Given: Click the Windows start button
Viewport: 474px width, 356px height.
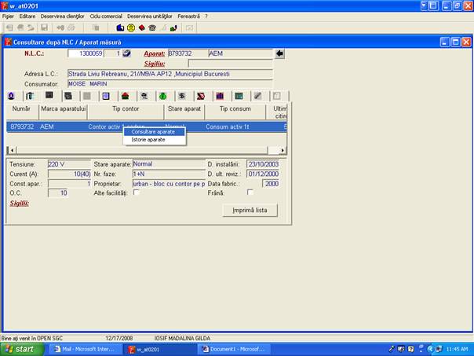Looking at the screenshot, I should click(22, 350).
